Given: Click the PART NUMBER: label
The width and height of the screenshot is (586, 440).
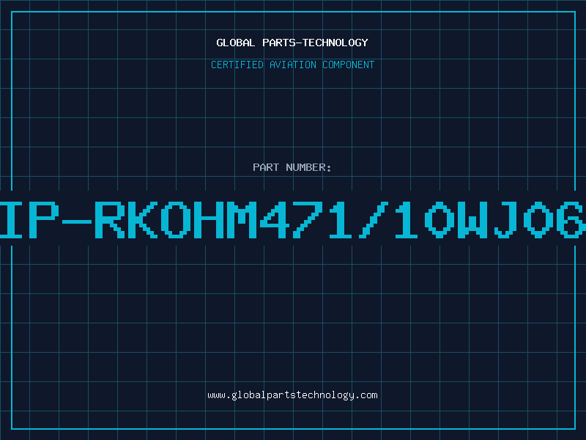Looking at the screenshot, I should pyautogui.click(x=292, y=167).
